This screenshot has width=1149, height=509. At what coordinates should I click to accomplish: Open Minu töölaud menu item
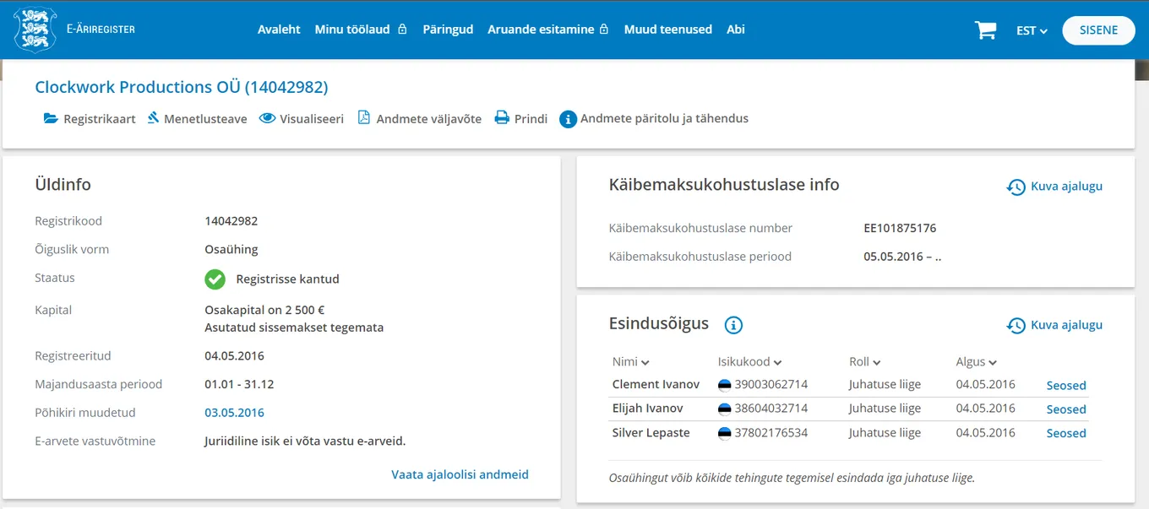coord(352,30)
